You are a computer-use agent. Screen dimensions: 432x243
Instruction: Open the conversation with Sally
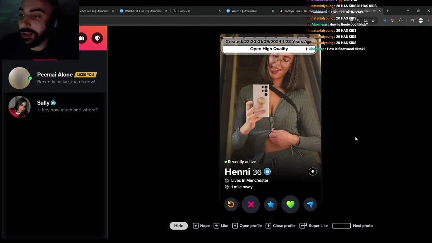55,106
